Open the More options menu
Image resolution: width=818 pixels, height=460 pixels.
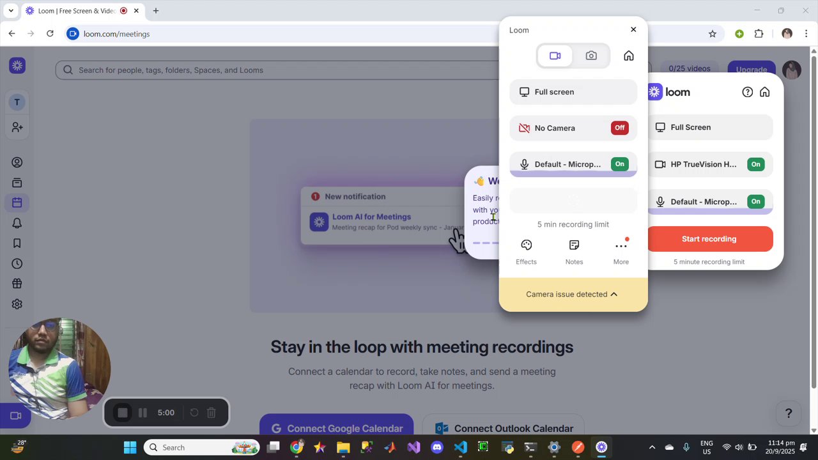point(621,252)
